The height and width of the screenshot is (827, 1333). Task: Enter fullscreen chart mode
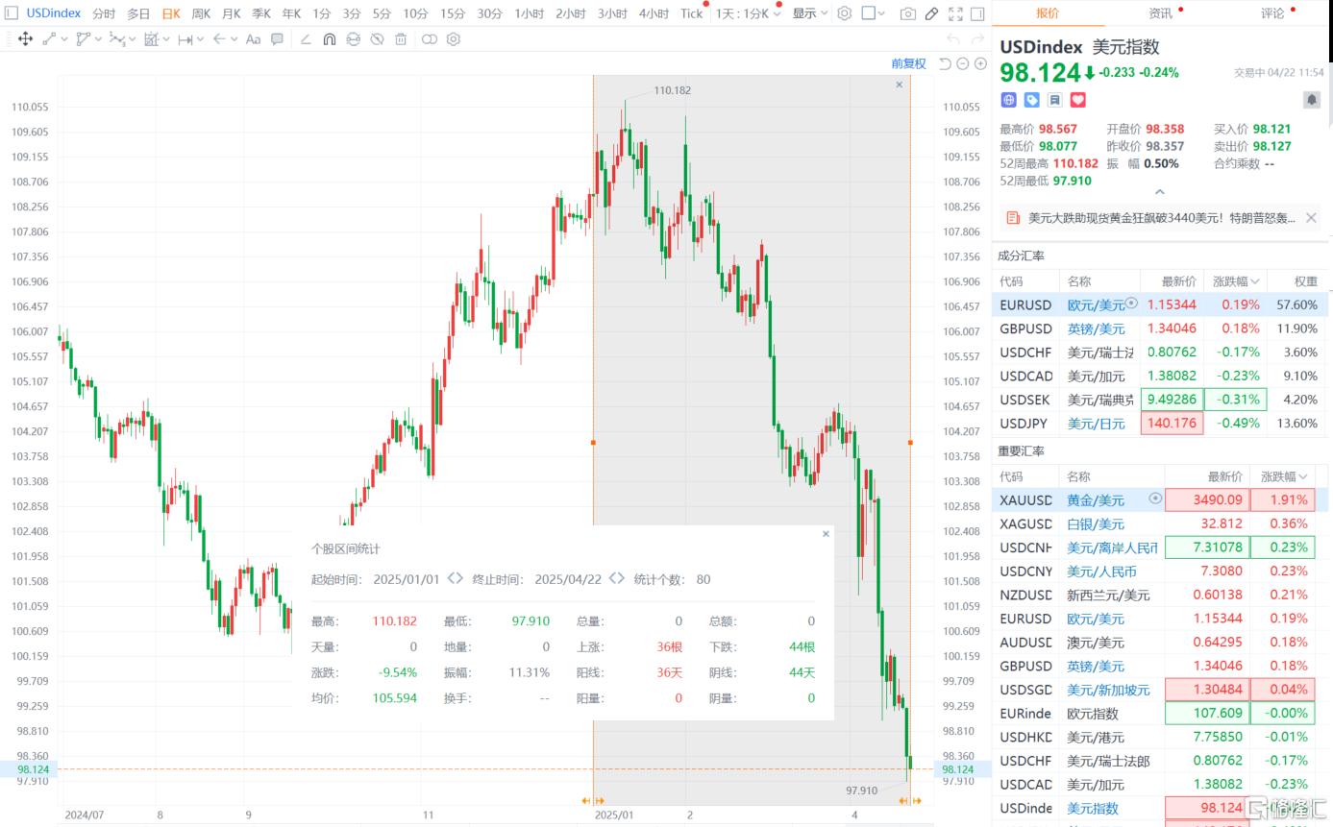954,13
